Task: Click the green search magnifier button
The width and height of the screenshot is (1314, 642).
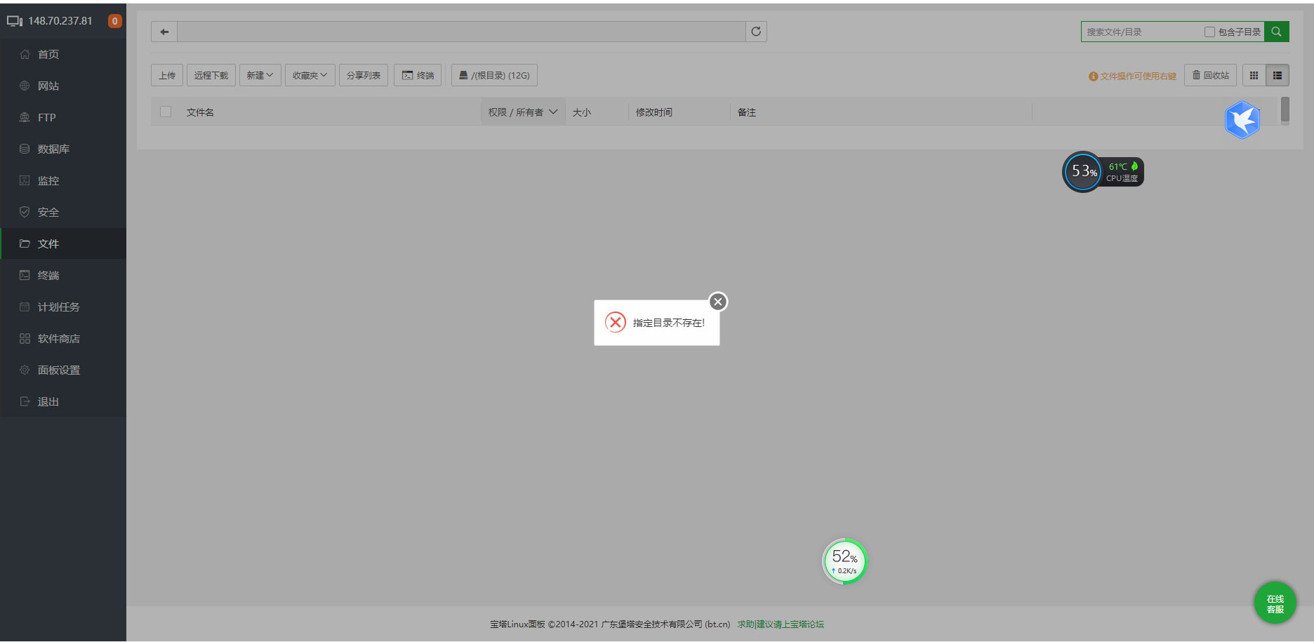Action: (1276, 32)
